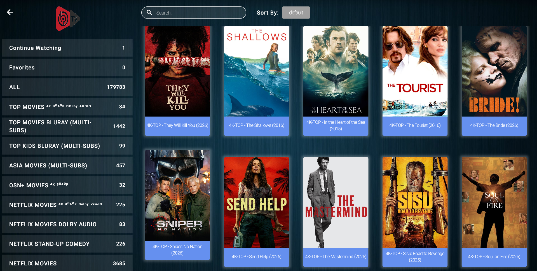Image resolution: width=537 pixels, height=271 pixels.
Task: Click the magnifier icon in search bar
Action: tap(149, 13)
